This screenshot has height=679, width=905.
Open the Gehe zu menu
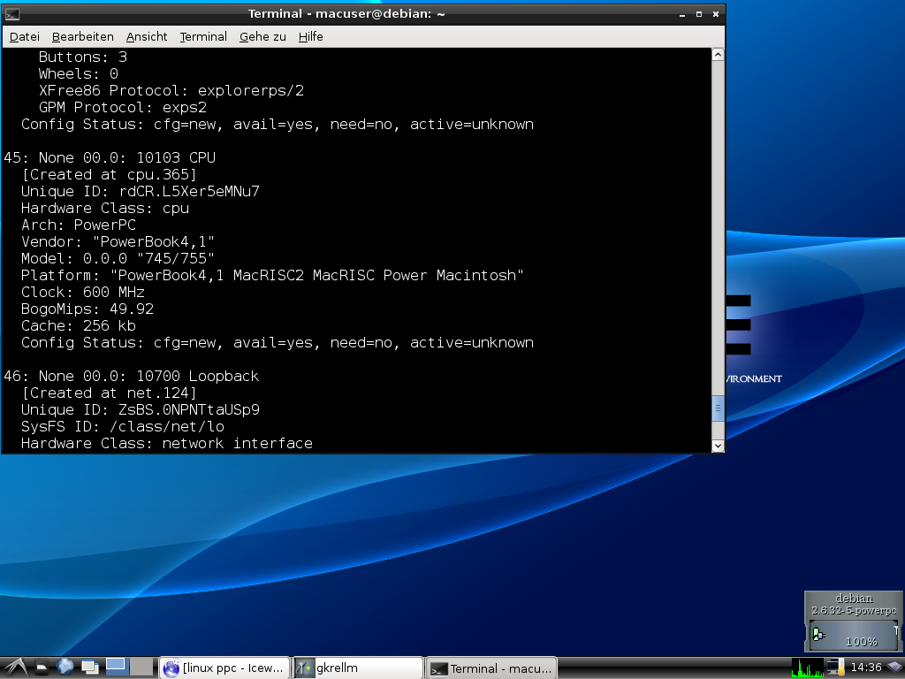[x=262, y=37]
